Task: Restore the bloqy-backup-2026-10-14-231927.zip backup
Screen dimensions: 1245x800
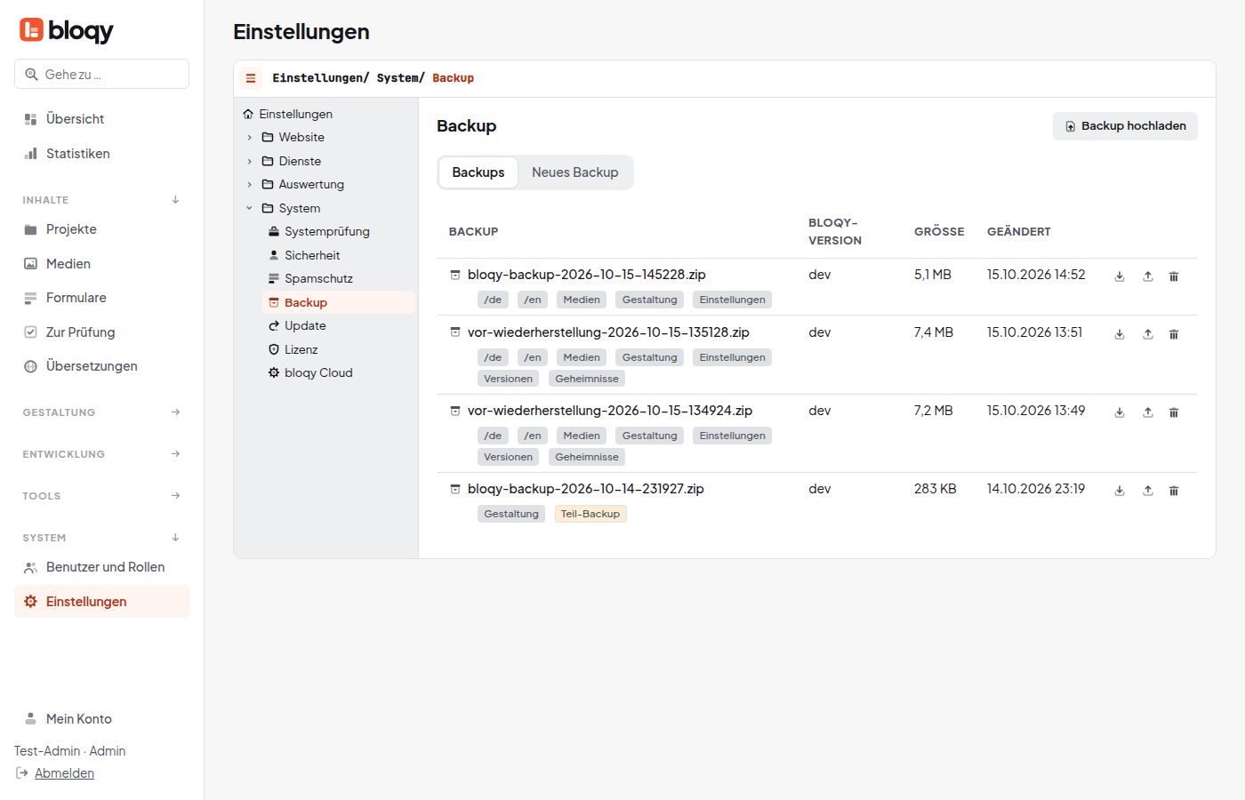Action: (x=1148, y=491)
